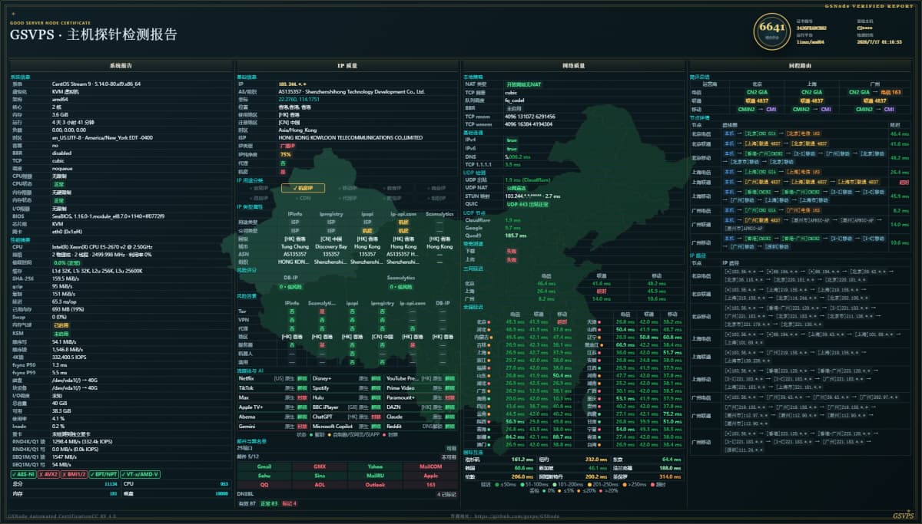
Task: Click the 纽约 232.0 ms latency entry
Action: pyautogui.click(x=573, y=459)
